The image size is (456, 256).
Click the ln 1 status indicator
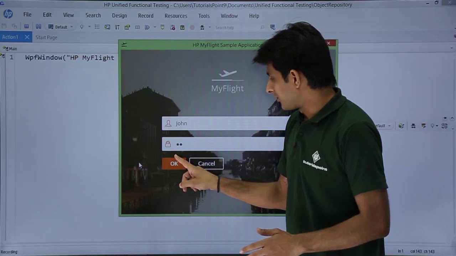coord(401,251)
